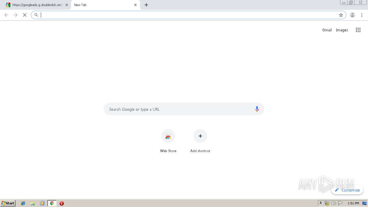The height and width of the screenshot is (207, 368).
Task: Launch Internet Explorer from taskbar
Action: tap(23, 203)
